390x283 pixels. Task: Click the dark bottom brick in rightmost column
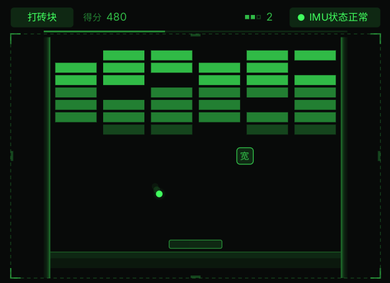[x=315, y=129]
